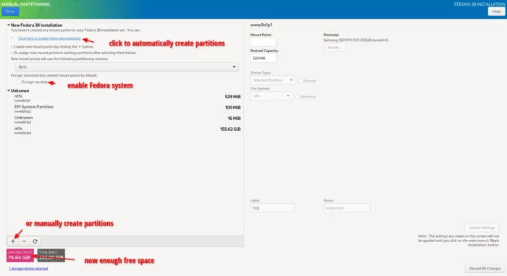The width and height of the screenshot is (507, 276).
Task: Click the link to create mount points automatically
Action: [49, 38]
